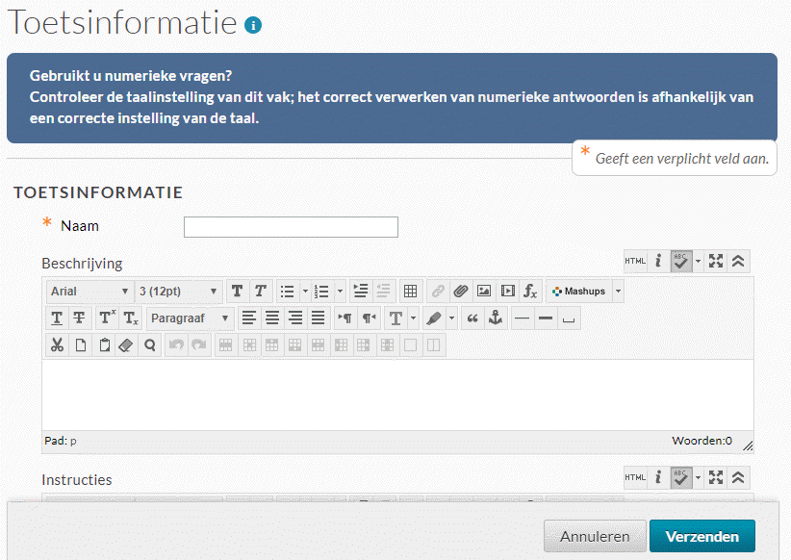Click inside the Beschrijving text area
Image resolution: width=791 pixels, height=560 pixels.
397,395
